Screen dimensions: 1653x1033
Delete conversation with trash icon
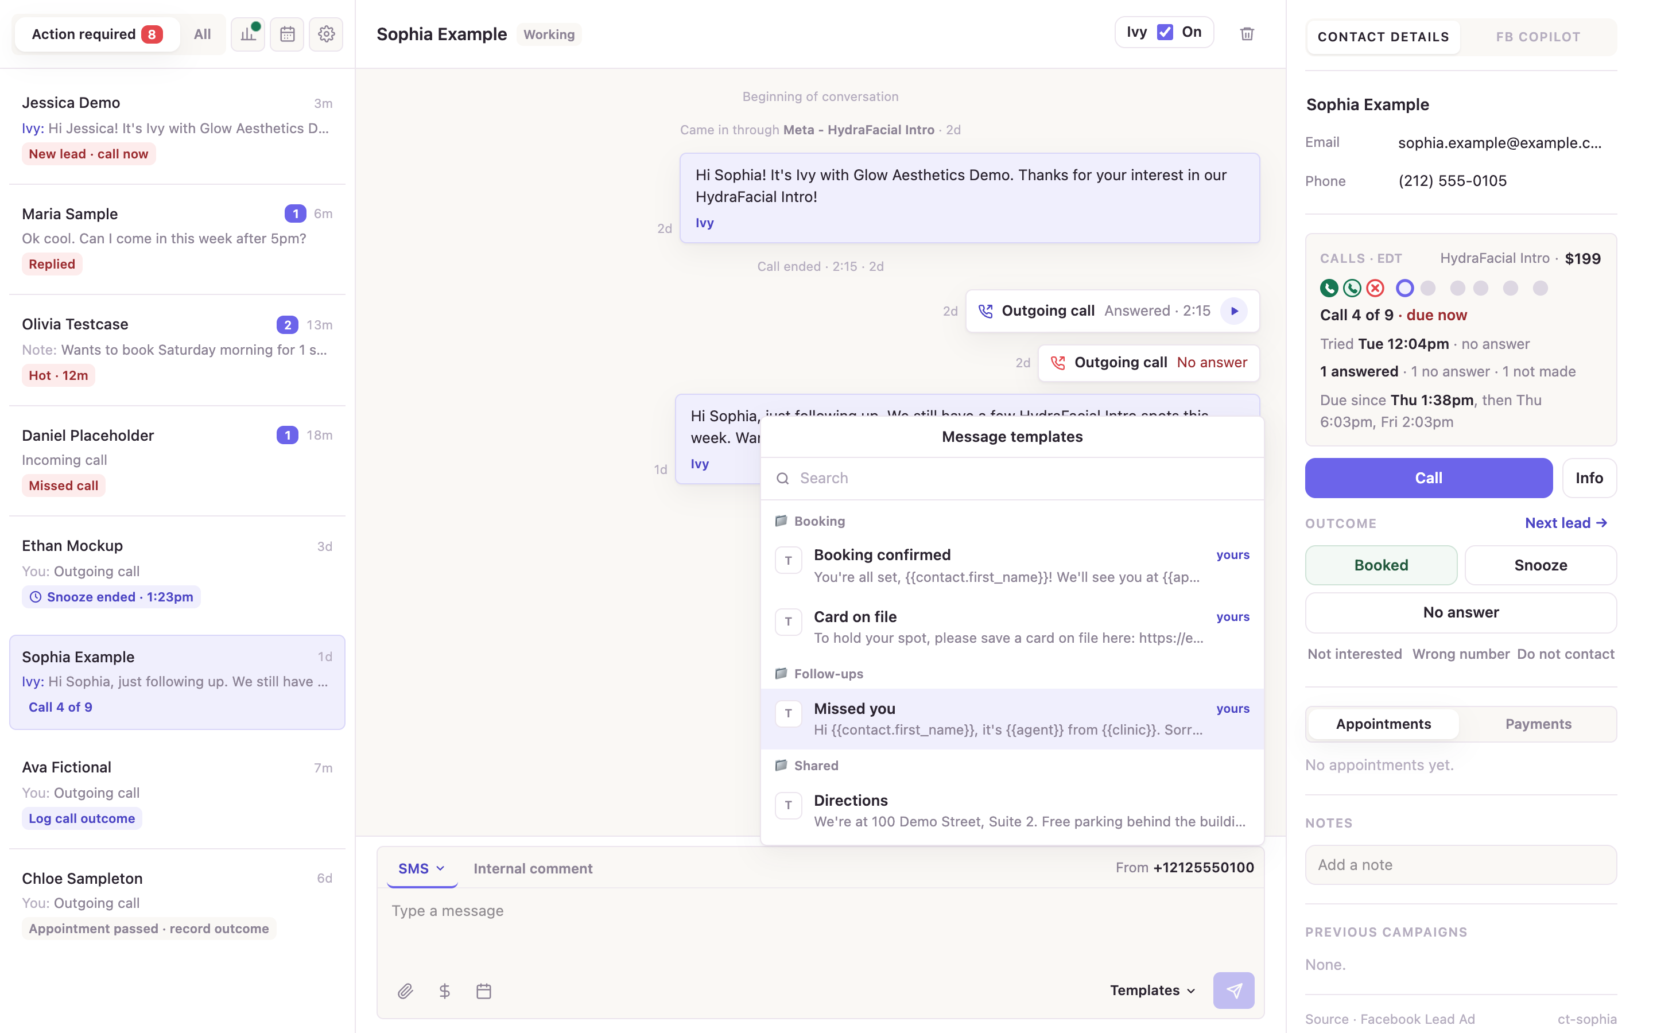click(1247, 33)
